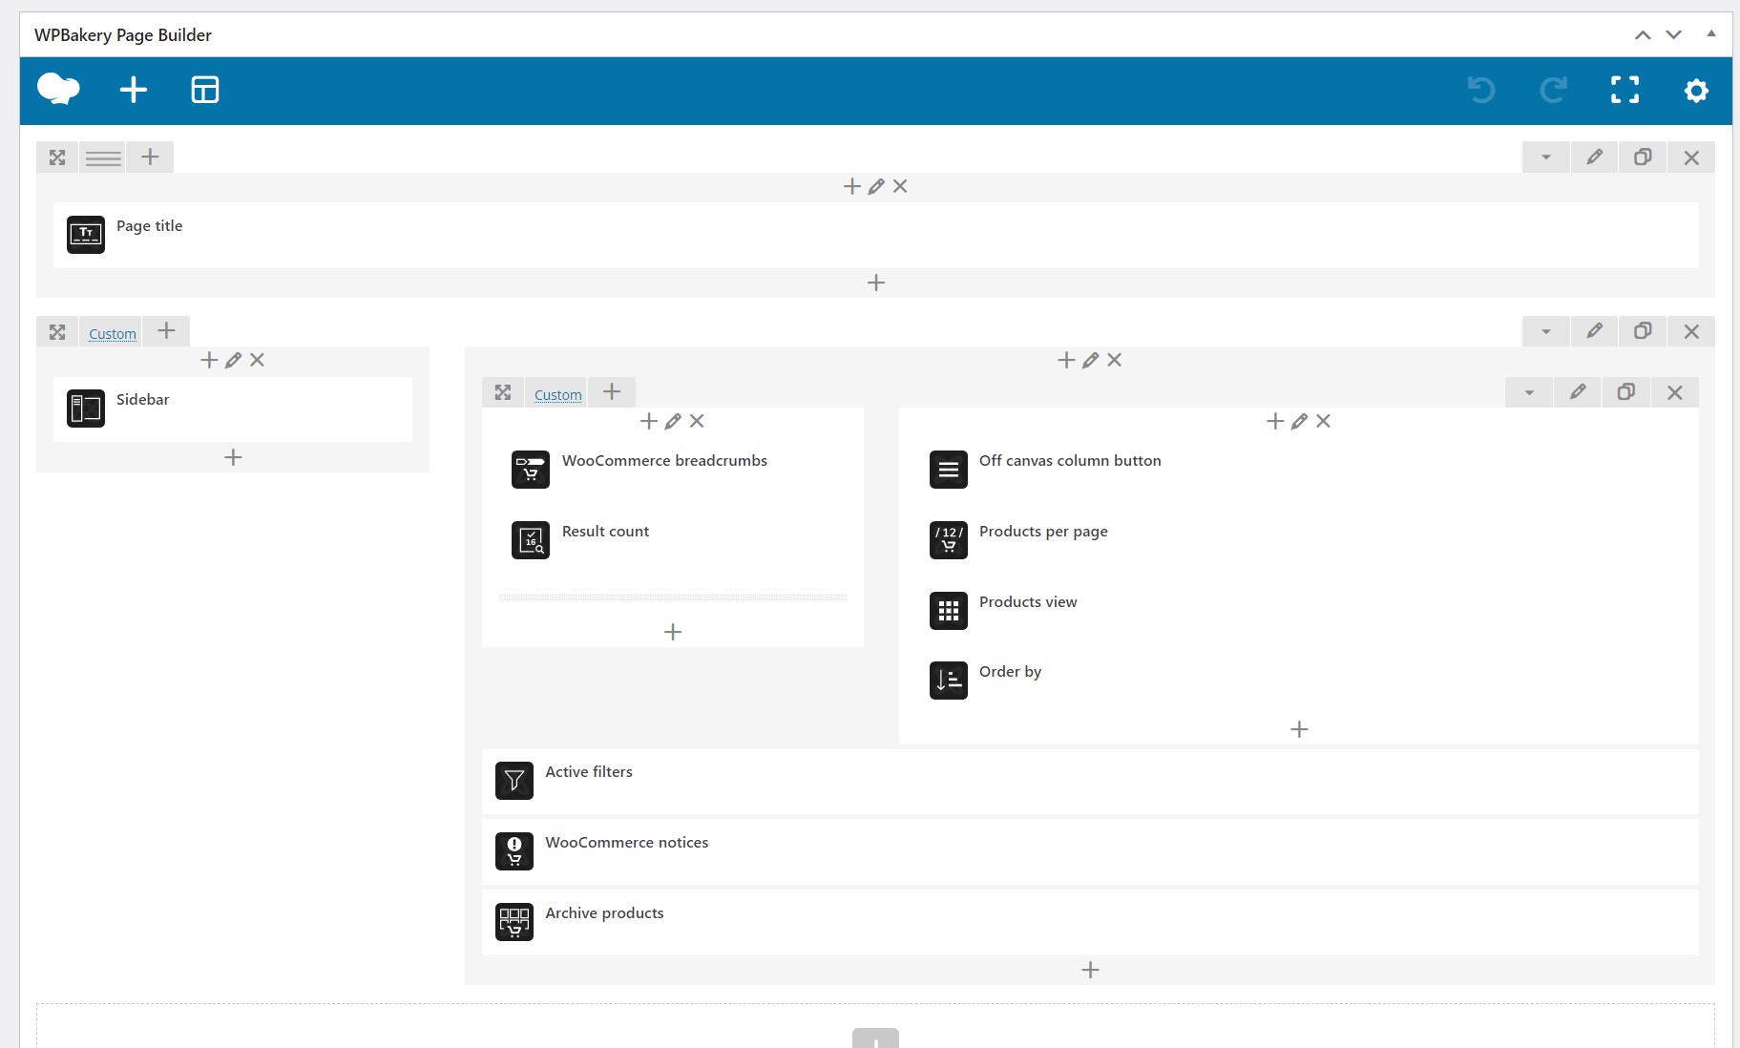Screen dimensions: 1740x1048
Task: Clone the Sidebar row
Action: 1643,331
